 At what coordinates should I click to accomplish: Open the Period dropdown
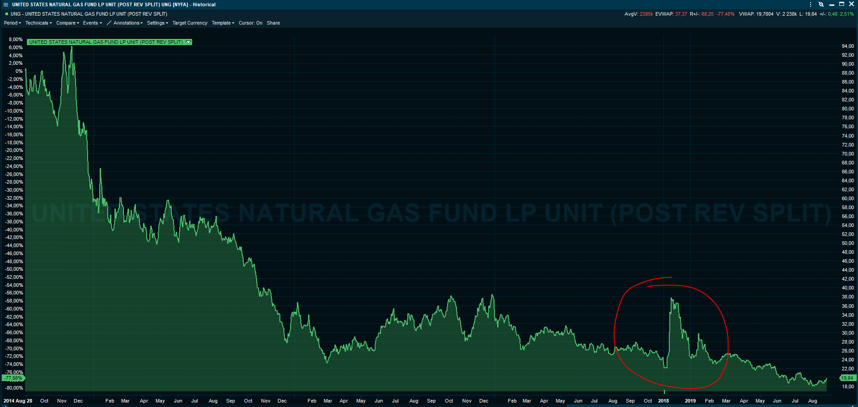click(13, 23)
